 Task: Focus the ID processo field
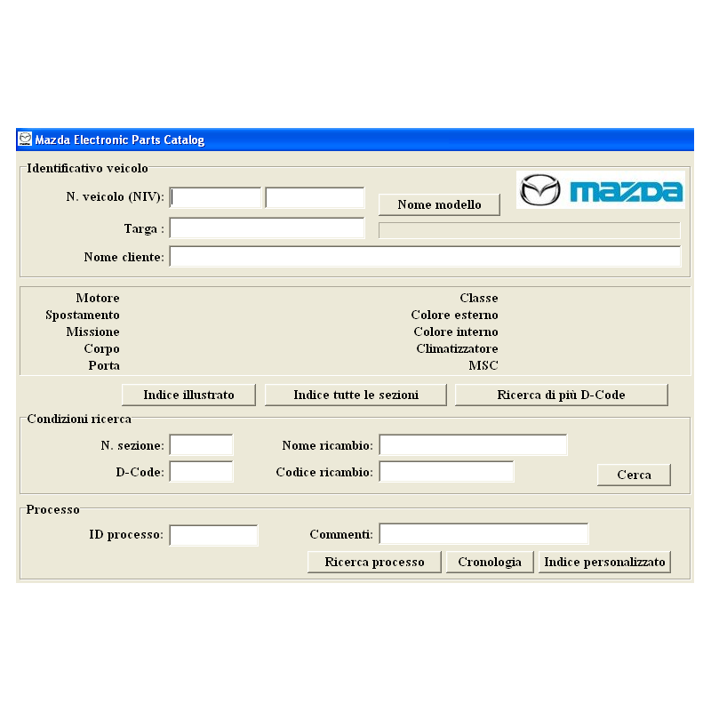click(x=213, y=535)
